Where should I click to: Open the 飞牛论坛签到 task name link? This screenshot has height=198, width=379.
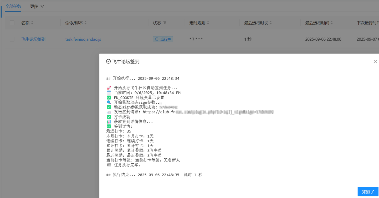33,39
